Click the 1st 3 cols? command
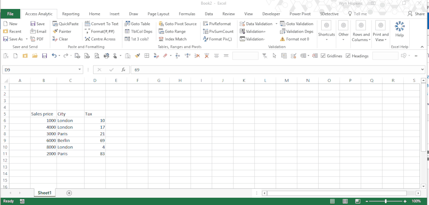Viewport: 429px width, 205px height. (137, 39)
